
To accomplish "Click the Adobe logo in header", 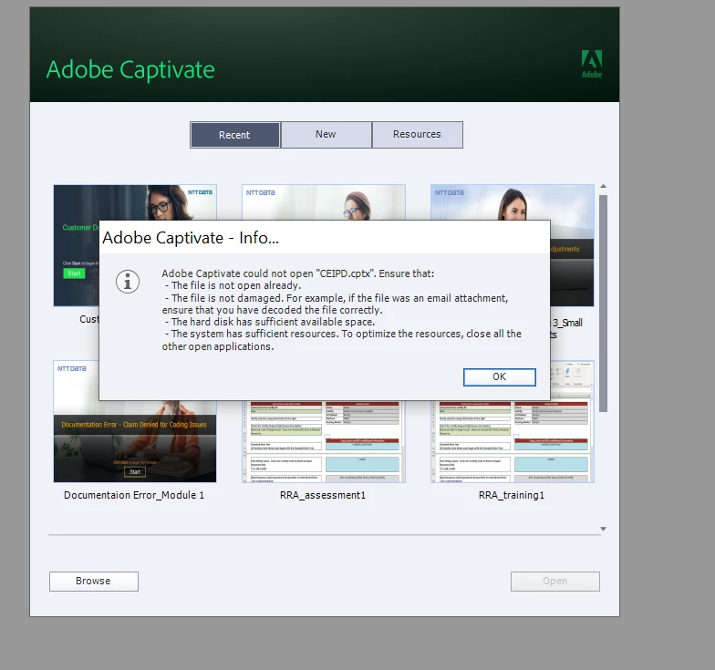I will click(x=591, y=64).
